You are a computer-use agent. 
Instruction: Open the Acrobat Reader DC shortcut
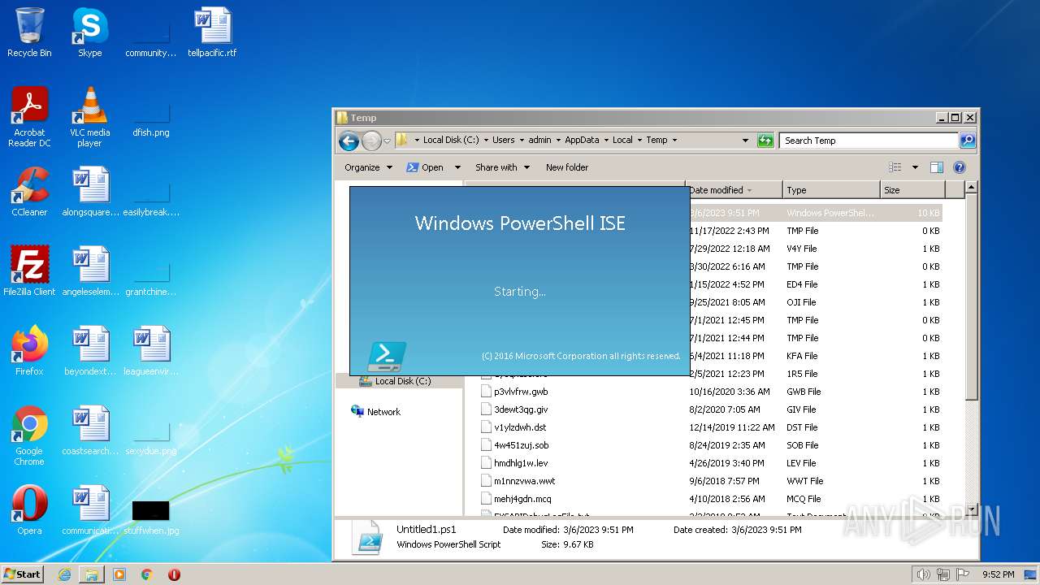coord(29,117)
